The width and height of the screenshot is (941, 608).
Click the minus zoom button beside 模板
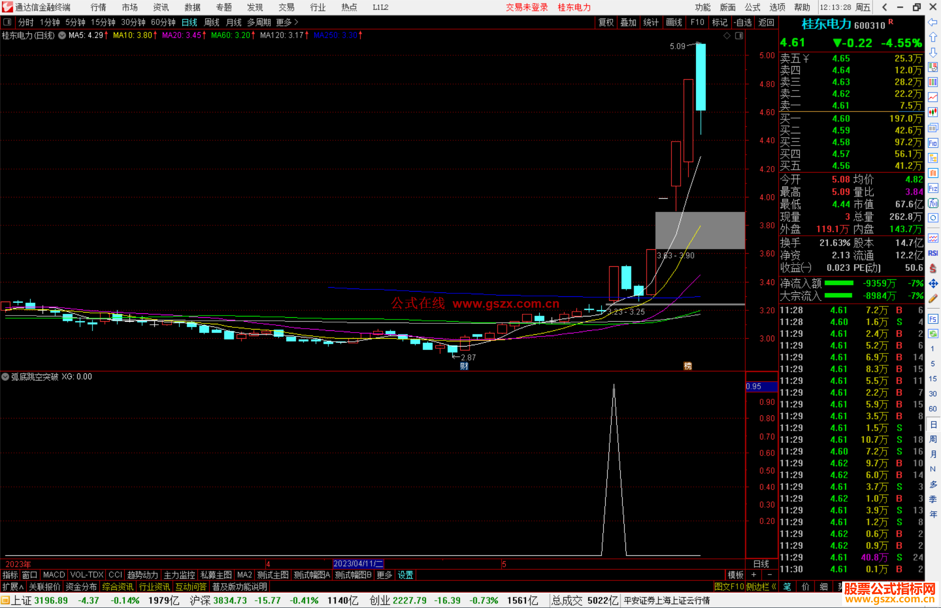pos(770,575)
